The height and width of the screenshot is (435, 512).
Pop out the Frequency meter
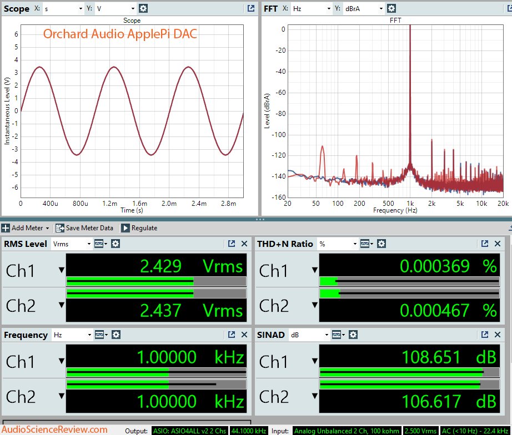[x=232, y=335]
